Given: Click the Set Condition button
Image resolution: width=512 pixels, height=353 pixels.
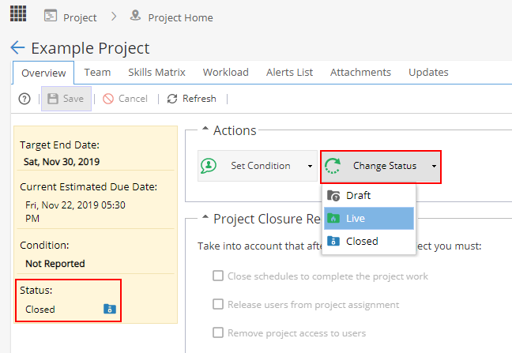Looking at the screenshot, I should pos(258,166).
